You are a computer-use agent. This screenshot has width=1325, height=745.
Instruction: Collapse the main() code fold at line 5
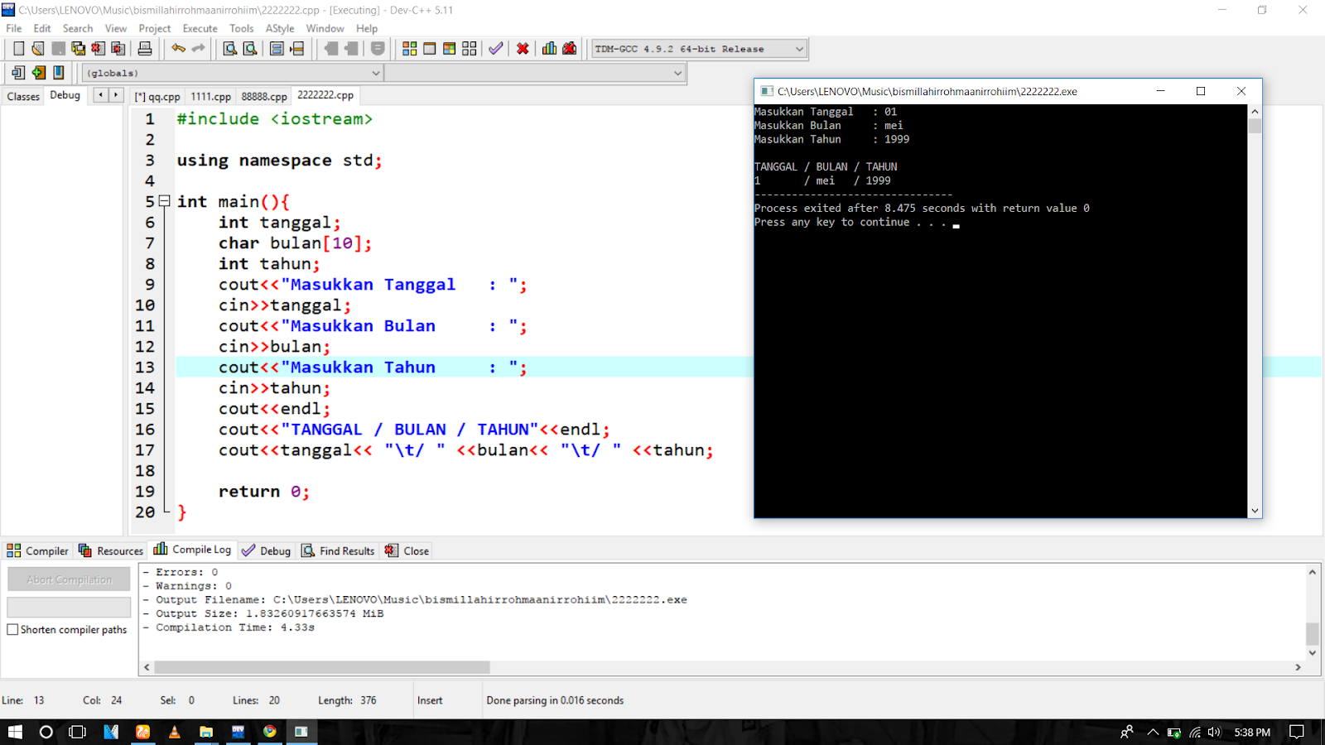[164, 201]
